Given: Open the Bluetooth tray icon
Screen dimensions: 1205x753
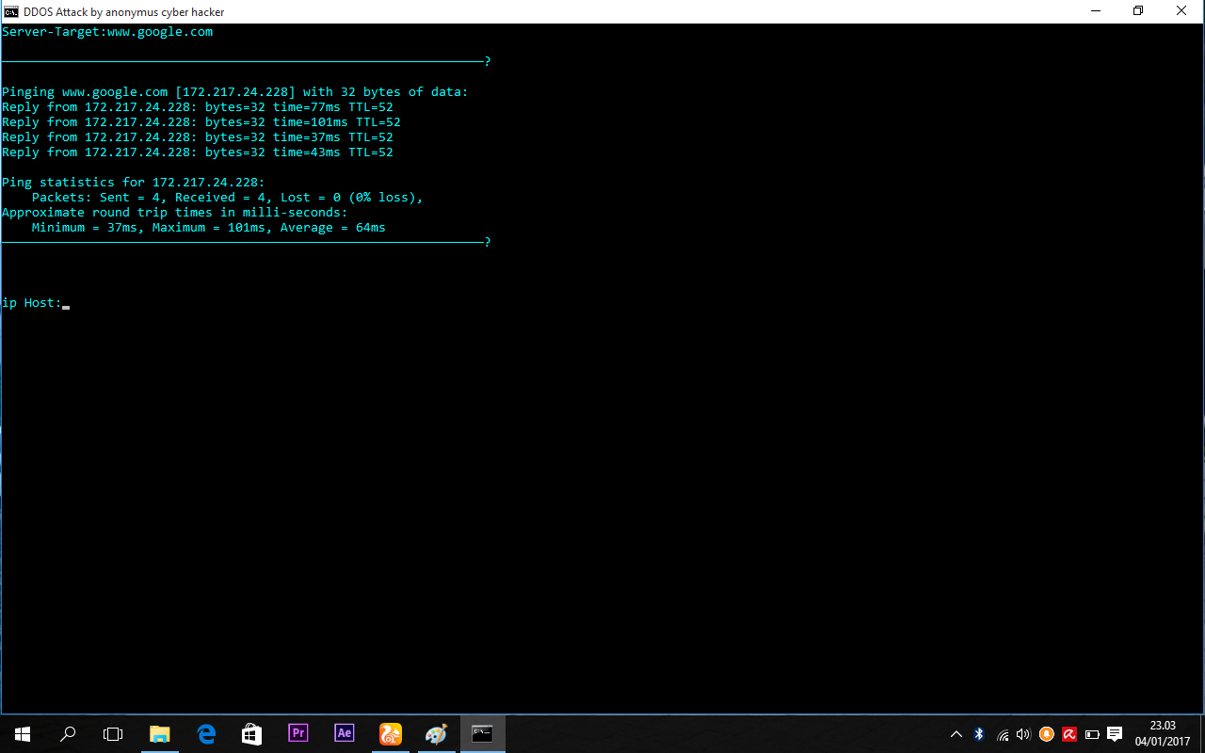Looking at the screenshot, I should tap(979, 734).
